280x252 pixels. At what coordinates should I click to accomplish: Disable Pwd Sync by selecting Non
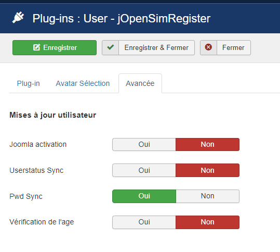207,196
